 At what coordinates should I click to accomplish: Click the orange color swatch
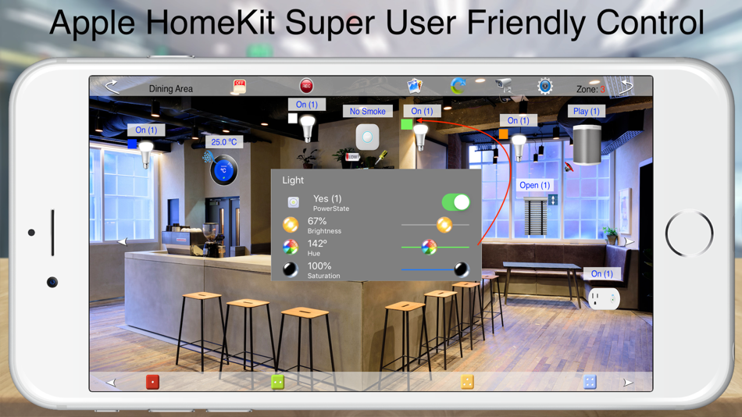pos(504,134)
